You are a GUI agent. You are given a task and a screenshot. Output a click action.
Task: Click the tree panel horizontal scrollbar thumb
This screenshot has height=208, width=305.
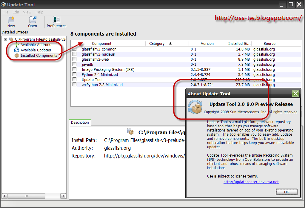click(27, 196)
